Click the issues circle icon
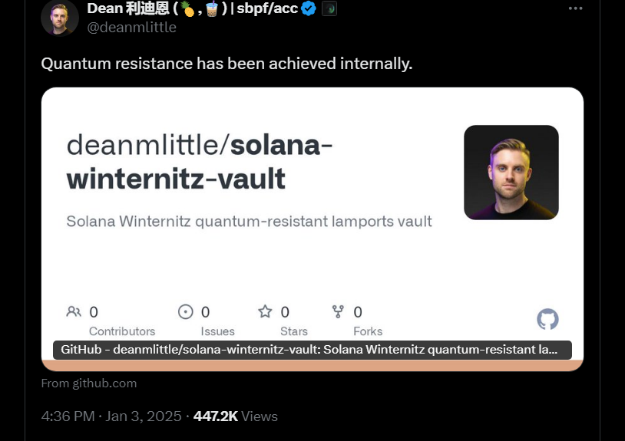The height and width of the screenshot is (441, 625). tap(185, 311)
